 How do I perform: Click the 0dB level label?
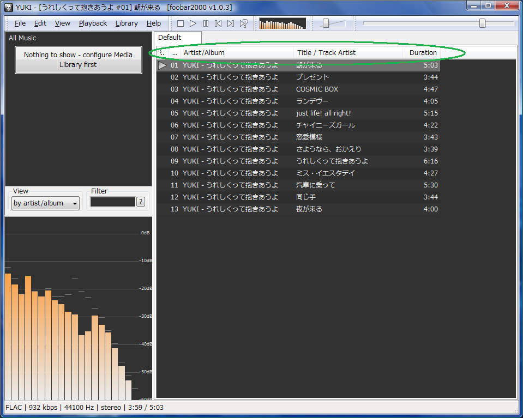(146, 233)
